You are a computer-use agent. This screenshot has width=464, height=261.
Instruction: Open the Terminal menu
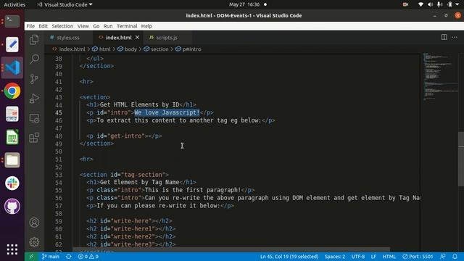tap(127, 26)
